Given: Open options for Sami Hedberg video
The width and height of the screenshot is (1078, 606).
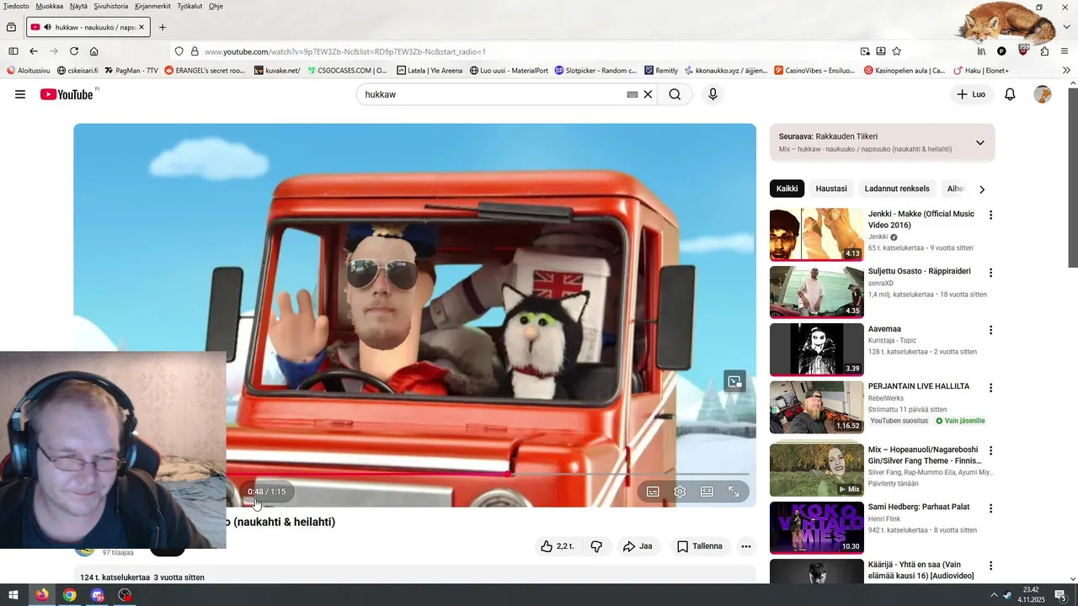Looking at the screenshot, I should coord(990,508).
